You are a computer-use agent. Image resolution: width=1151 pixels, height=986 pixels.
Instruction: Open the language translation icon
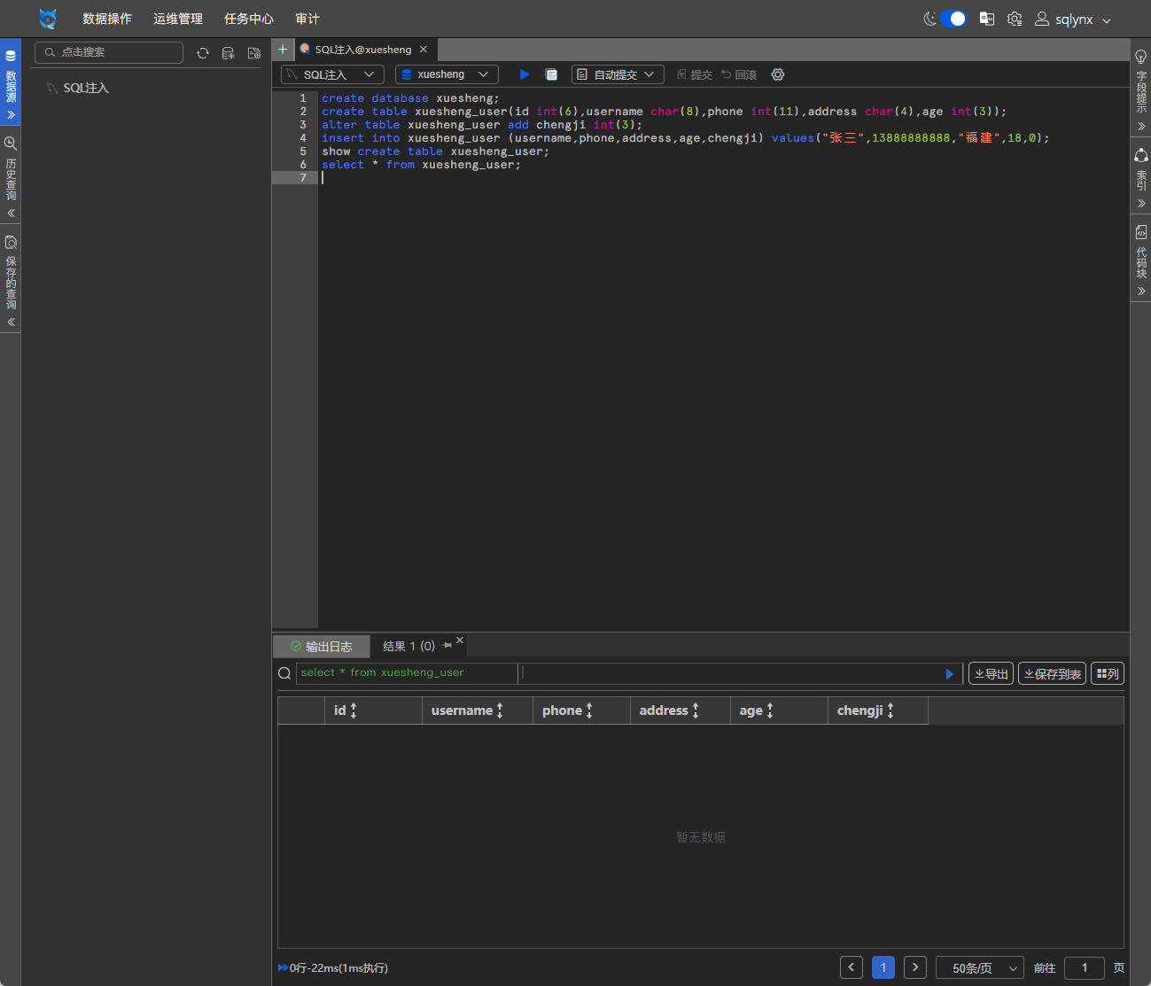click(x=986, y=19)
